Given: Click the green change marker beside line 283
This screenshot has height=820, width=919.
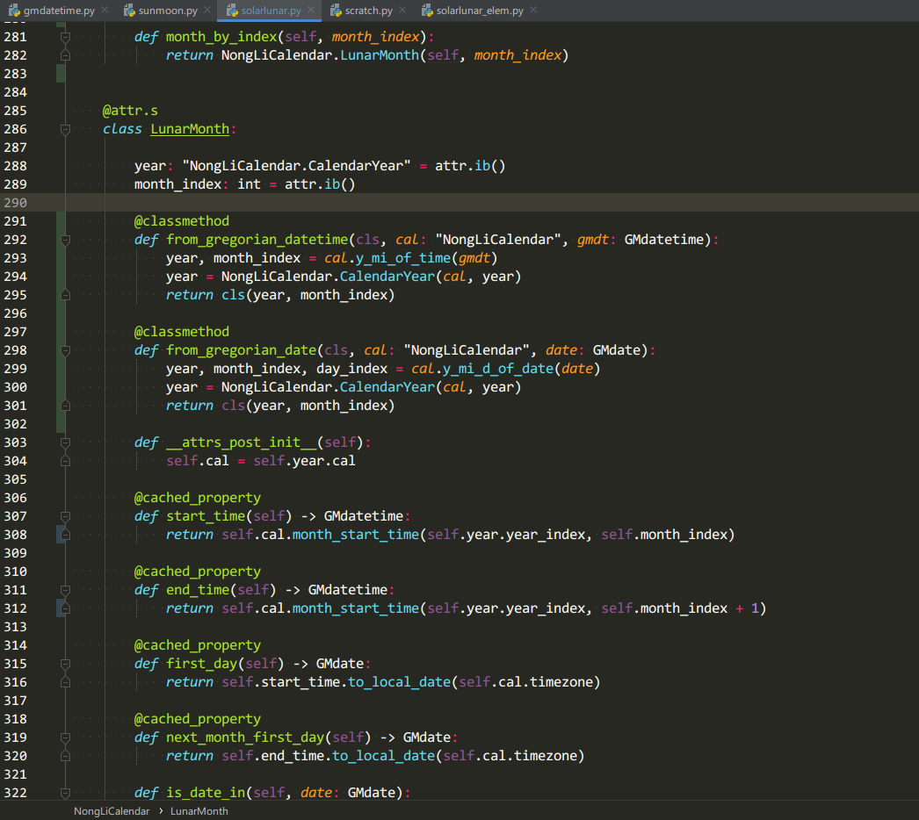Looking at the screenshot, I should 61,74.
